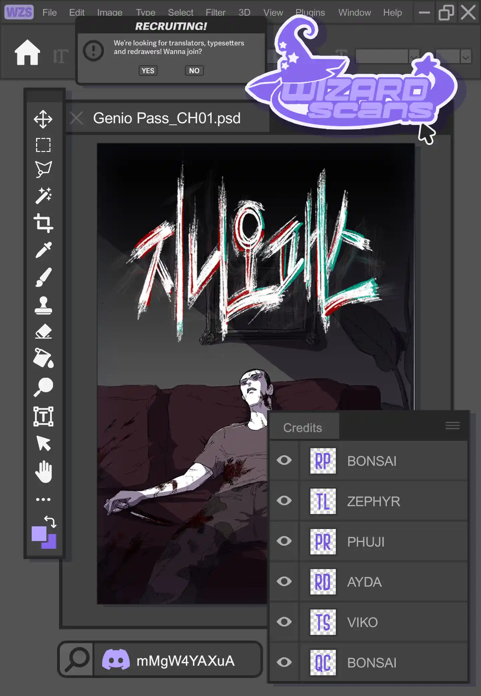
Task: Swap foreground and background colors arrow
Action: (x=50, y=521)
